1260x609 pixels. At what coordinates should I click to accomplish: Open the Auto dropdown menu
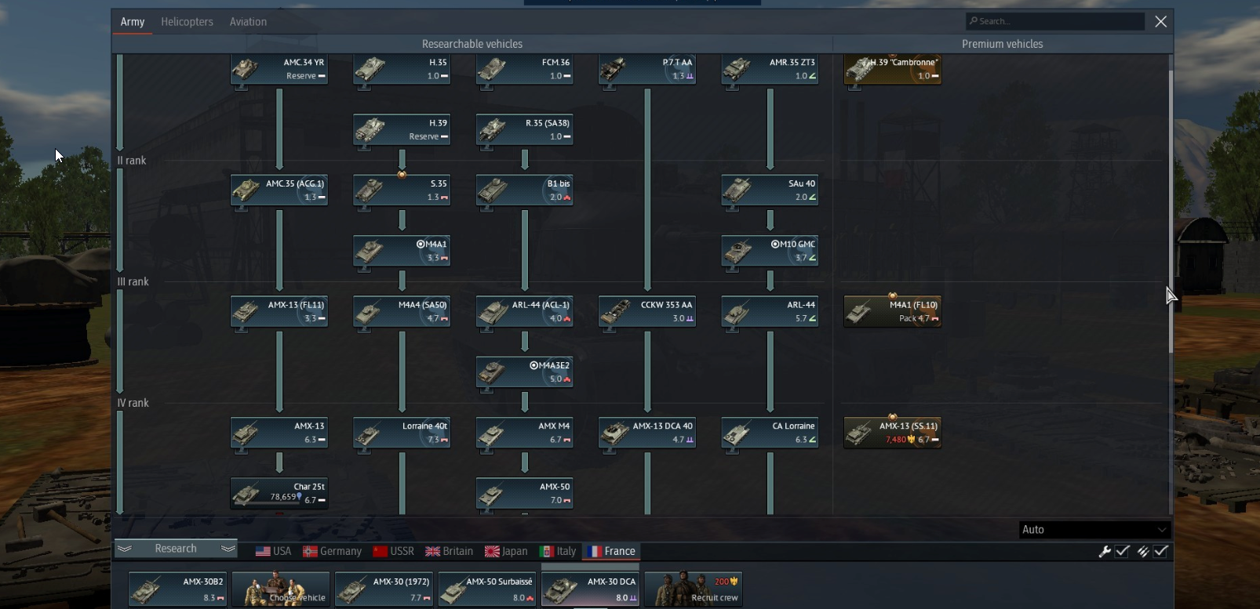pos(1094,530)
